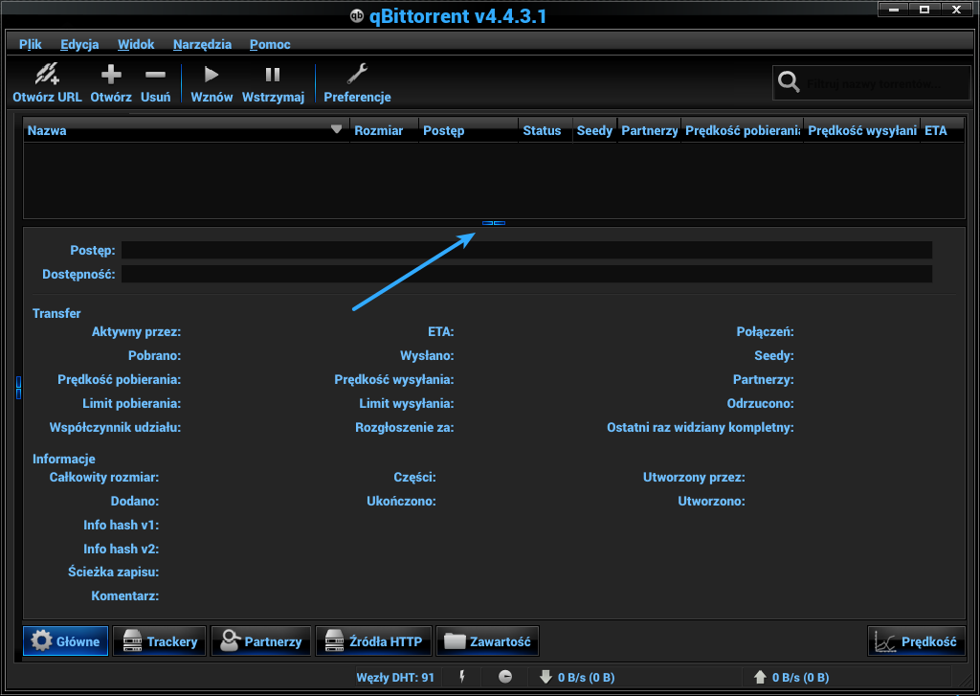Click the connection status plug icon
This screenshot has width=980, height=696.
pyautogui.click(x=462, y=677)
